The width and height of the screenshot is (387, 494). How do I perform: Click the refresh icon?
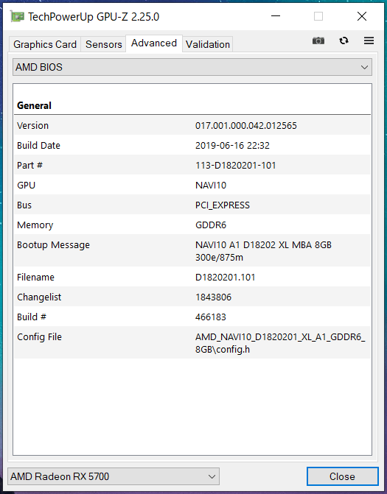pos(344,40)
